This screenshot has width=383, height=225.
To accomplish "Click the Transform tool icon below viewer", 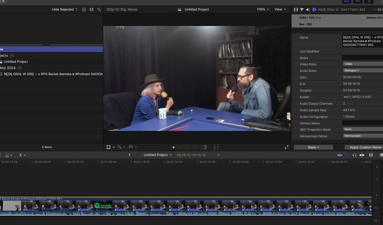I will tap(109, 147).
